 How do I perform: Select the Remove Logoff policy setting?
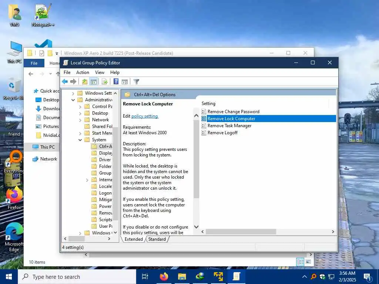[222, 133]
